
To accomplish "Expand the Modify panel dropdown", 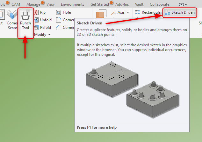I will pyautogui.click(x=42, y=35).
